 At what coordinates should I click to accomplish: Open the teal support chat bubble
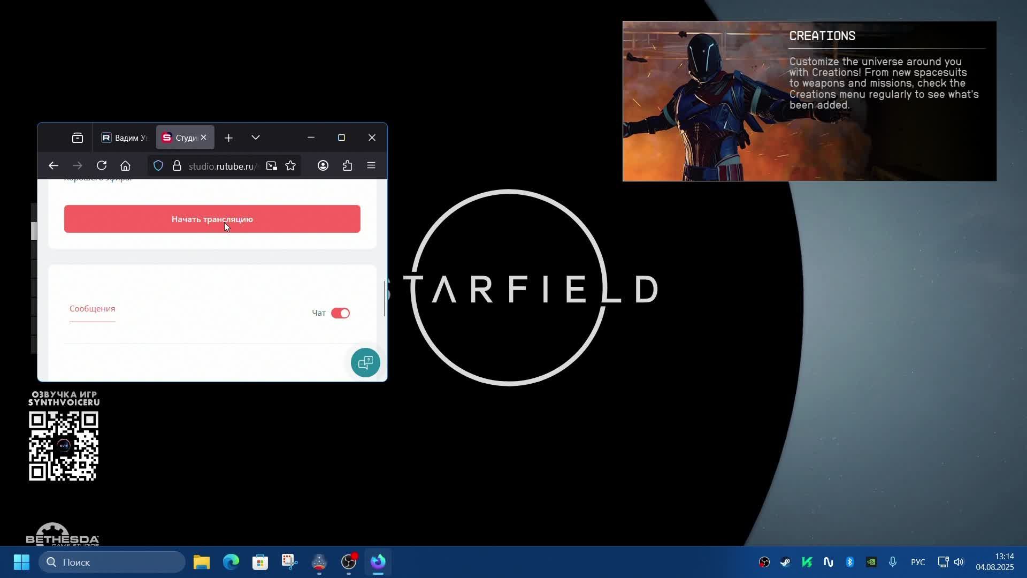pos(365,362)
